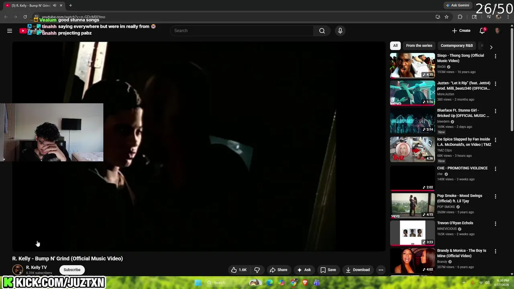The width and height of the screenshot is (514, 289).
Task: Save the video to a playlist
Action: coord(328,270)
